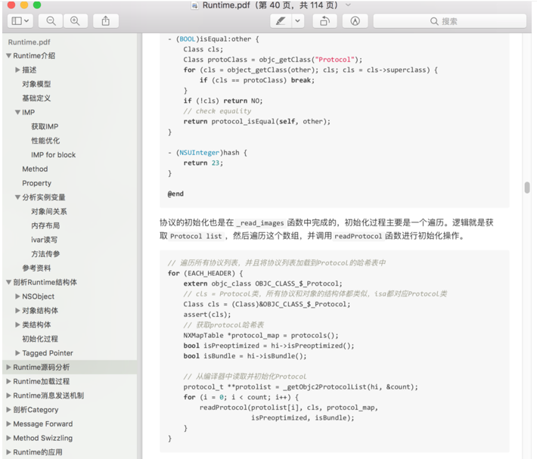The height and width of the screenshot is (459, 537).
Task: Click the 'return 23;' code line
Action: coord(203,163)
